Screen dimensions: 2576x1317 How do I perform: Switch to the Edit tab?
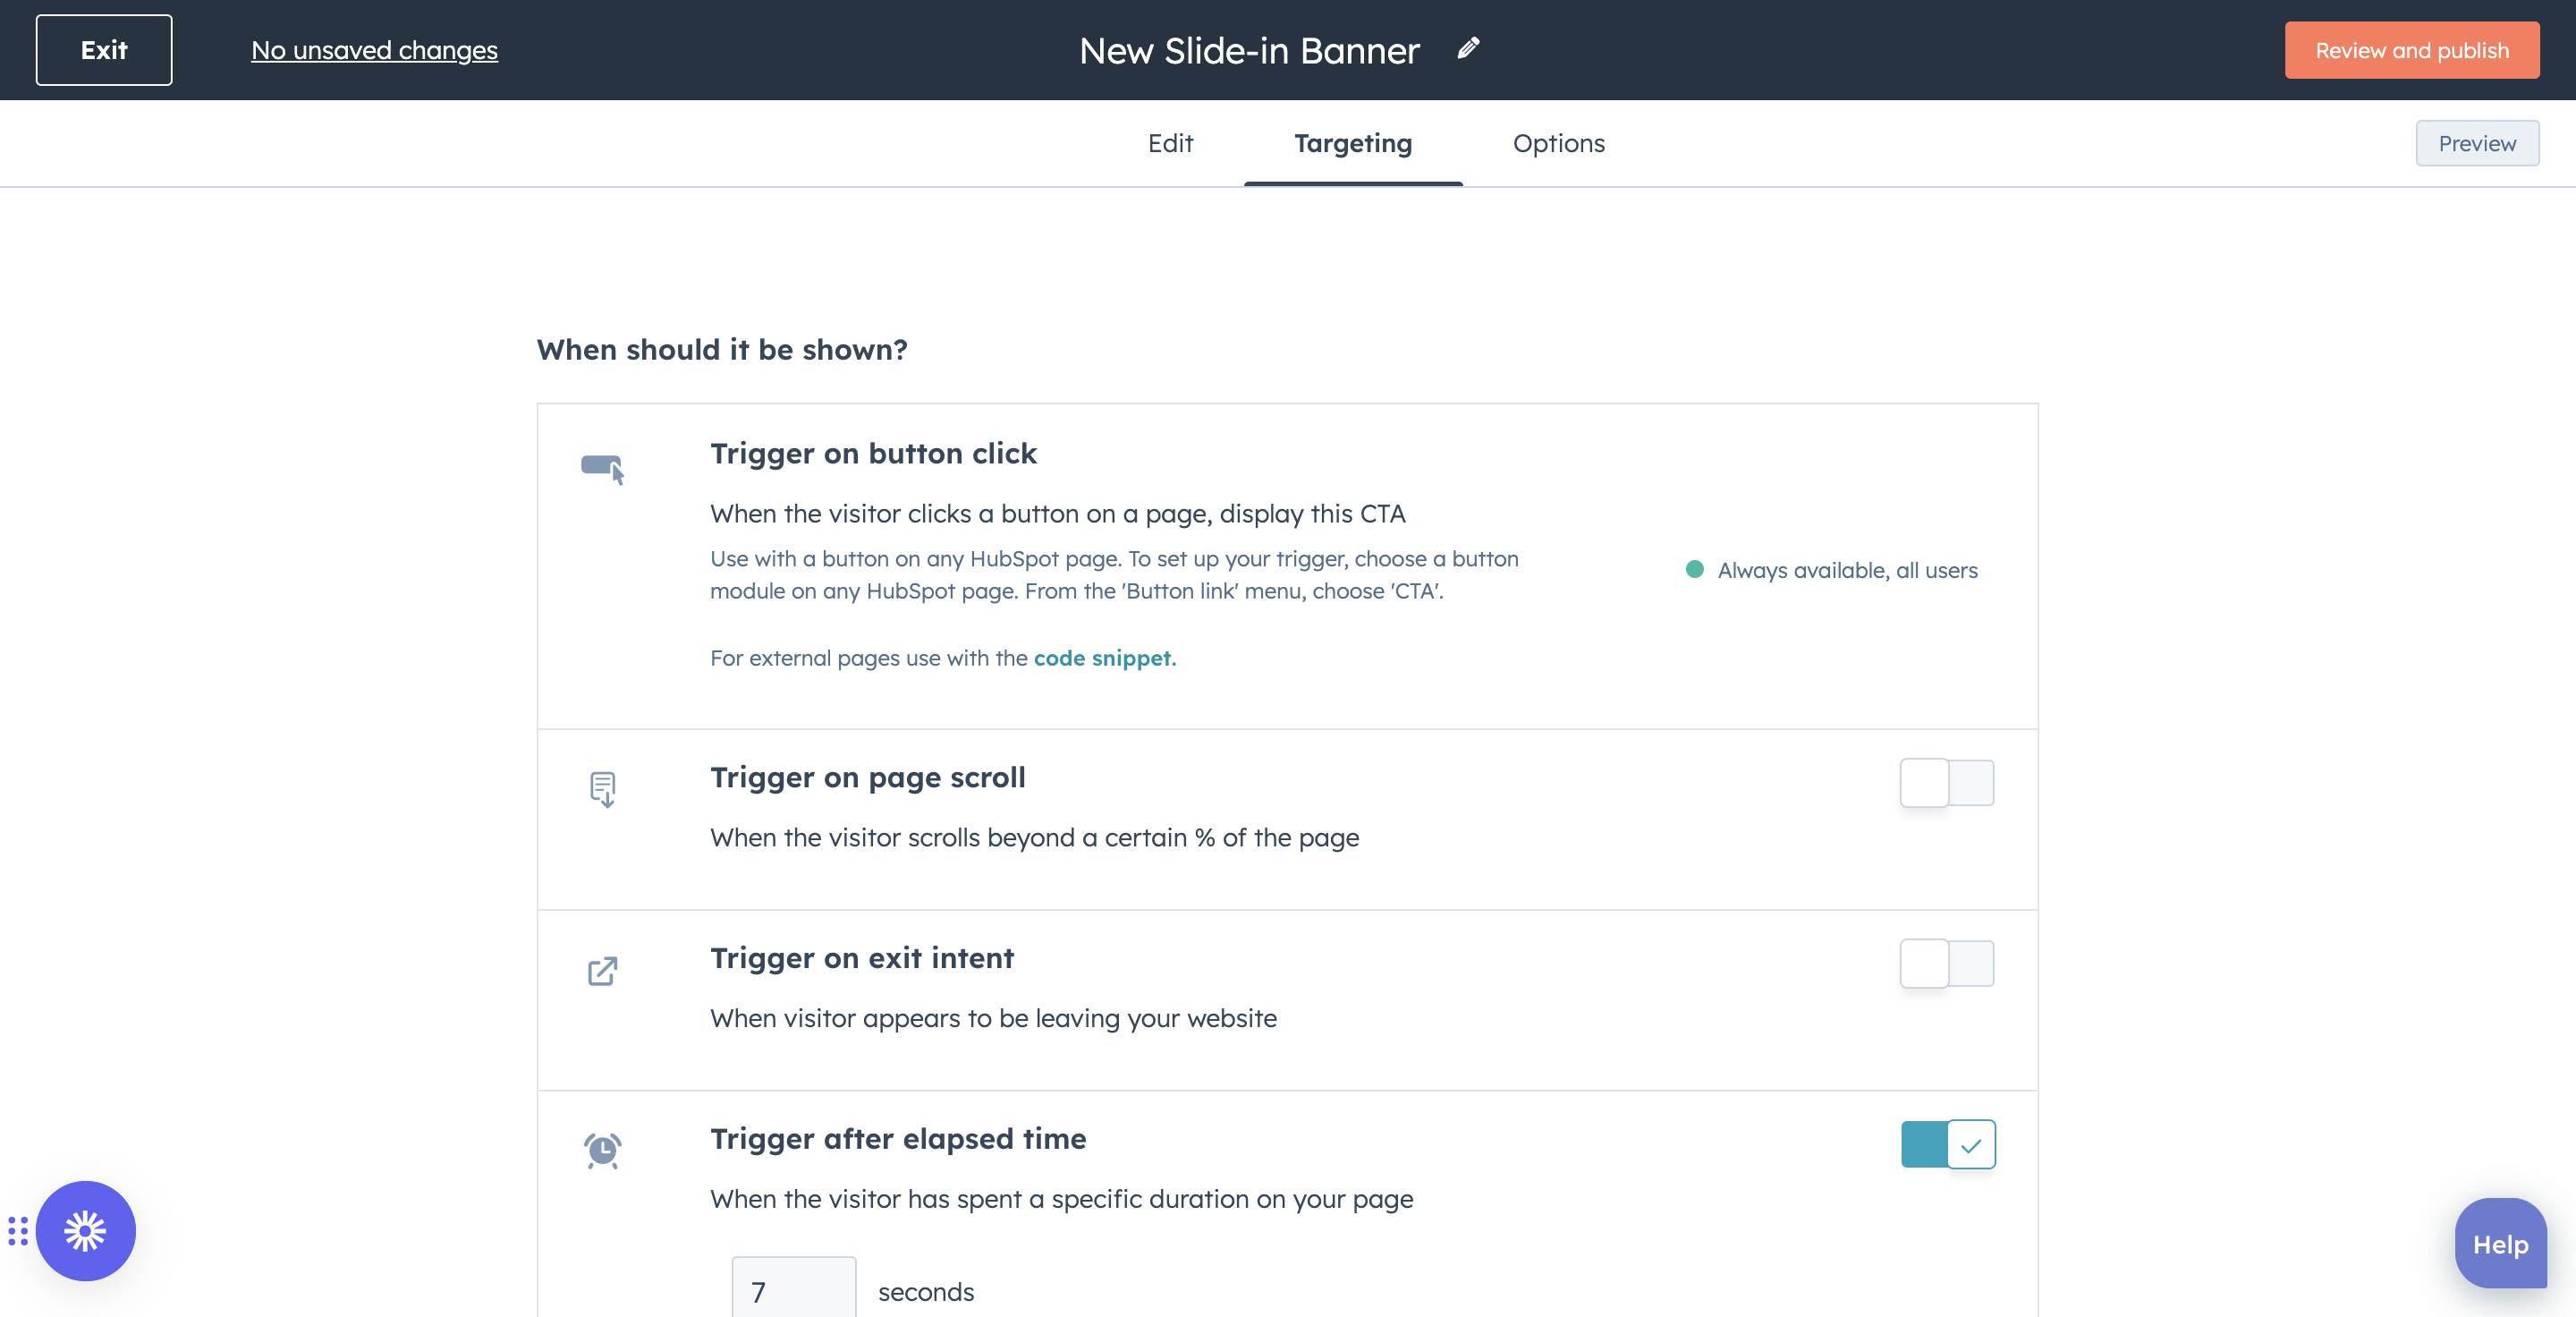(1171, 143)
